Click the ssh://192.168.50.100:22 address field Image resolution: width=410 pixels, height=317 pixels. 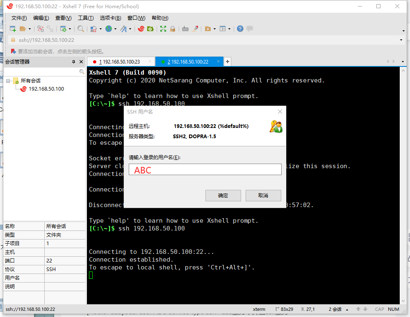pyautogui.click(x=207, y=40)
